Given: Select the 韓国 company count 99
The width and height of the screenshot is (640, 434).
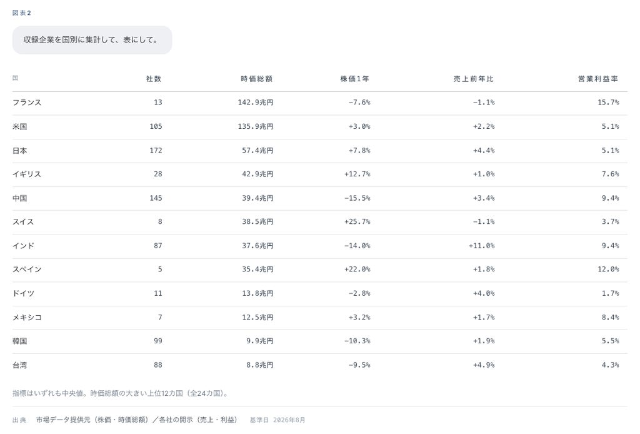Looking at the screenshot, I should [x=158, y=341].
